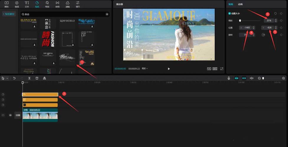Viewport: 288px width, 147px height.
Task: Click the GLAMOUR title in preview
Action: [x=169, y=16]
